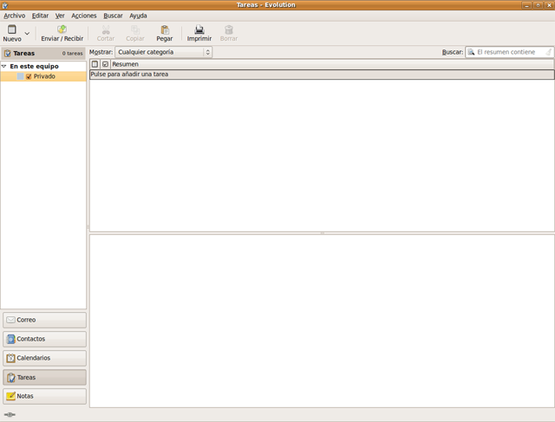The height and width of the screenshot is (422, 555).
Task: Open Correo from the sidebar switcher
Action: coord(44,320)
